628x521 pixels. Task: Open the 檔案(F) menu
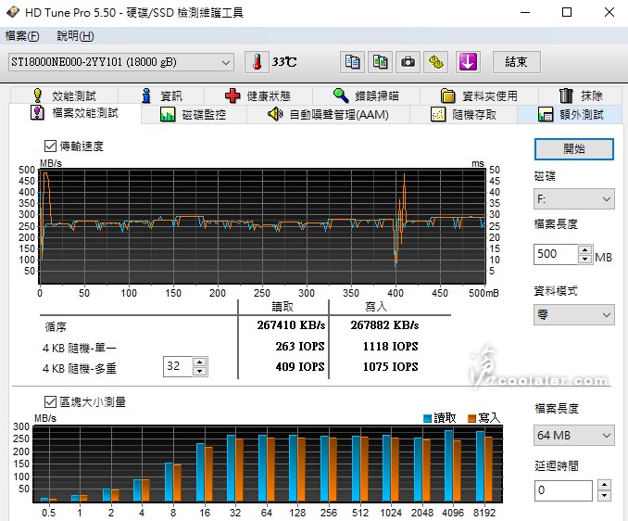(22, 36)
